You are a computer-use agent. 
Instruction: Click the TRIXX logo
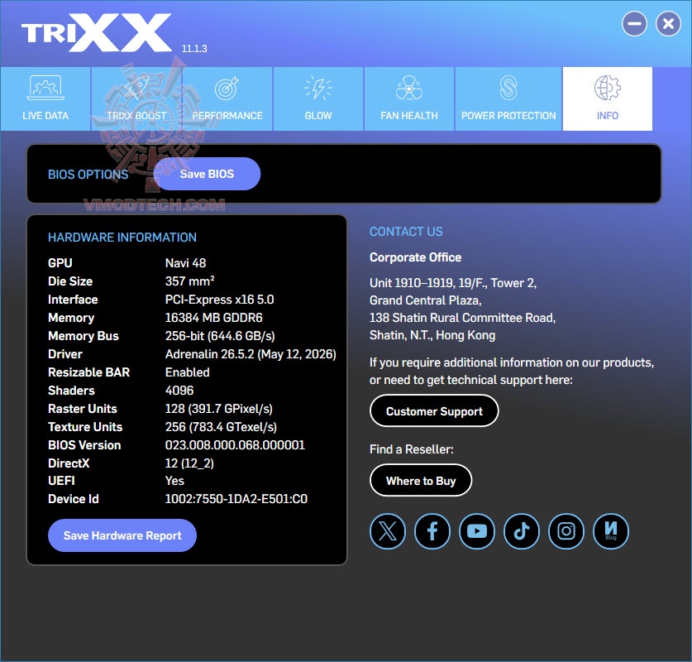[x=96, y=32]
